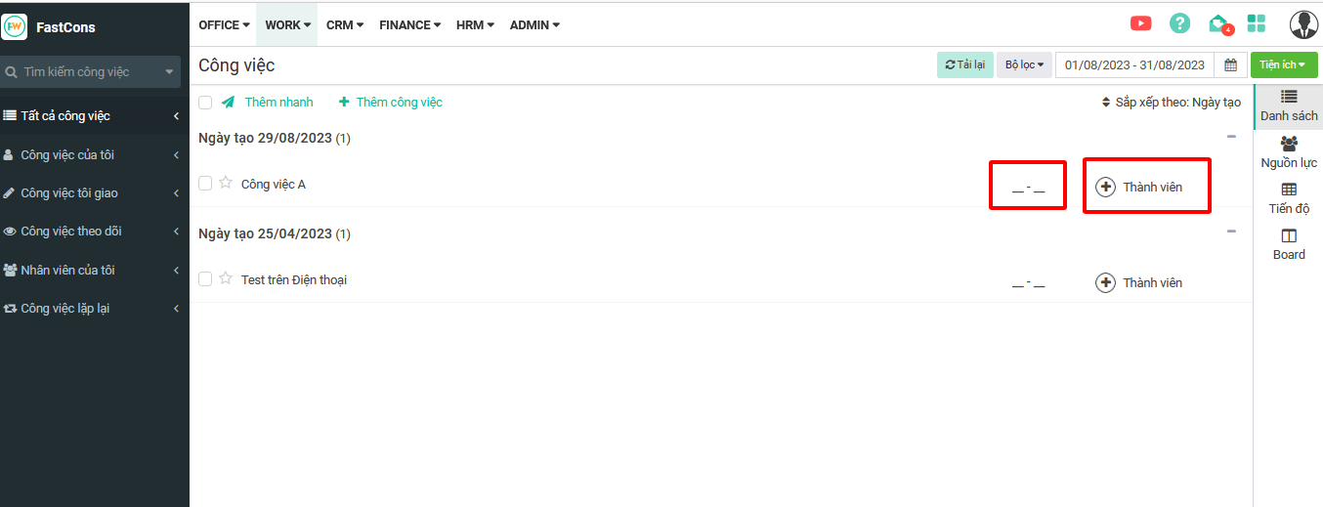Open the FINANCE menu

tap(409, 25)
